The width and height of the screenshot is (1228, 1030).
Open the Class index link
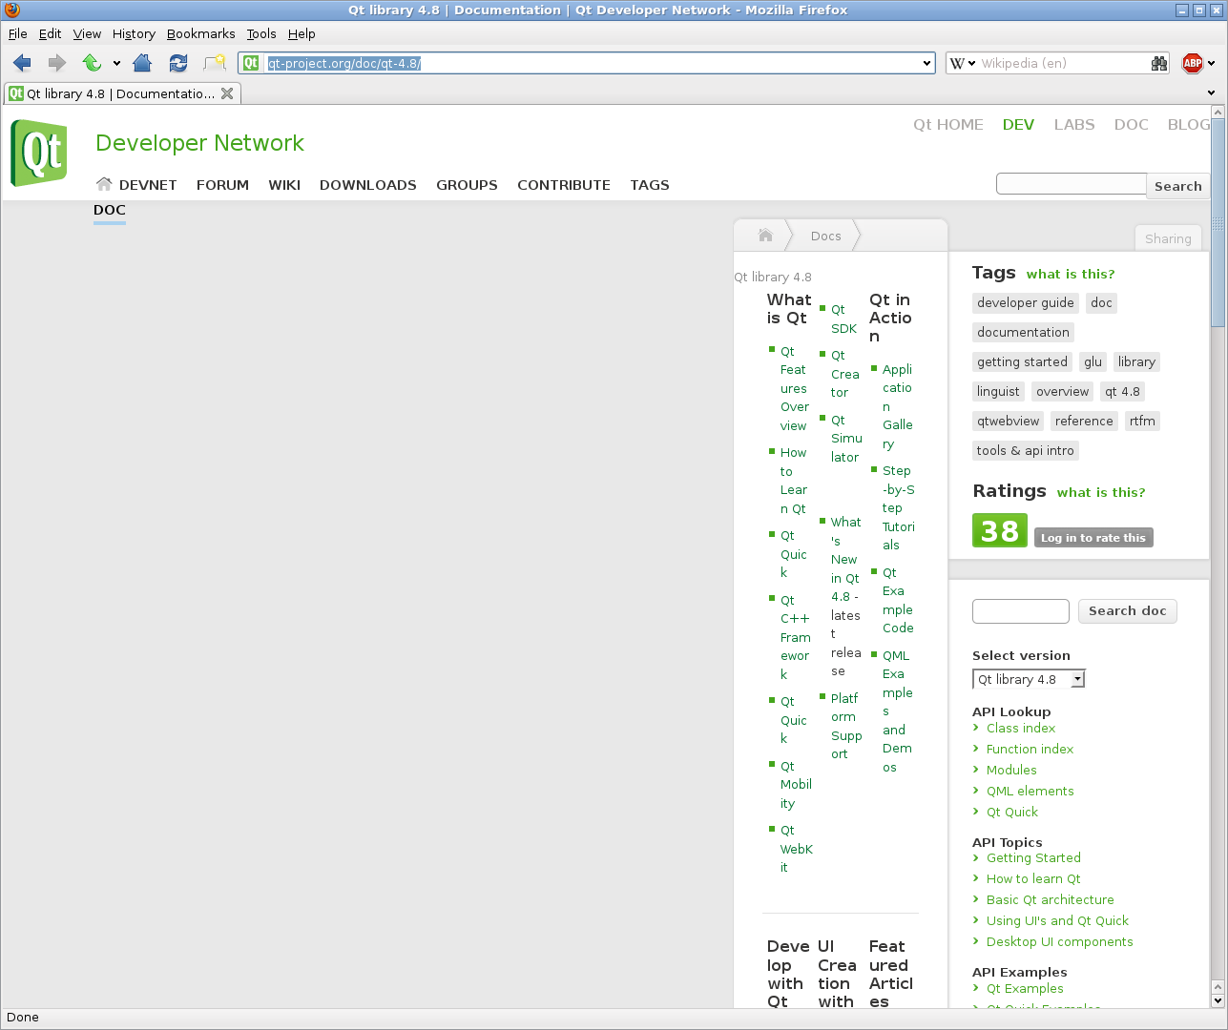(1021, 728)
